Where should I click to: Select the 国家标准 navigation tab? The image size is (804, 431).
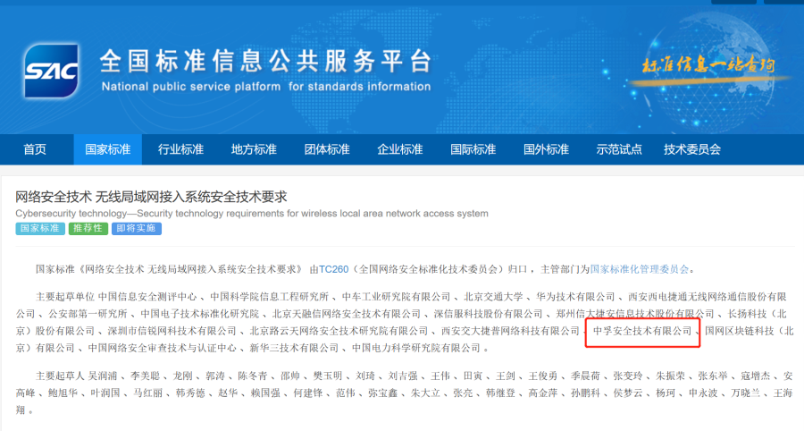[x=107, y=149]
